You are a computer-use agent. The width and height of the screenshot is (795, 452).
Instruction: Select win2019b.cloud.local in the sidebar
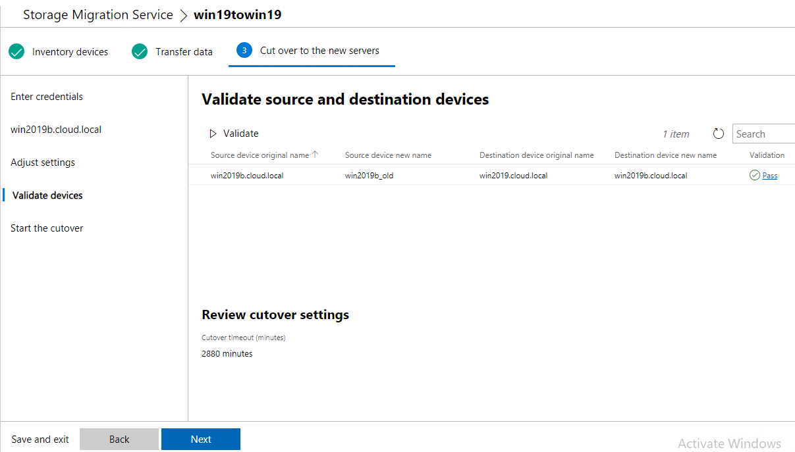click(x=56, y=130)
